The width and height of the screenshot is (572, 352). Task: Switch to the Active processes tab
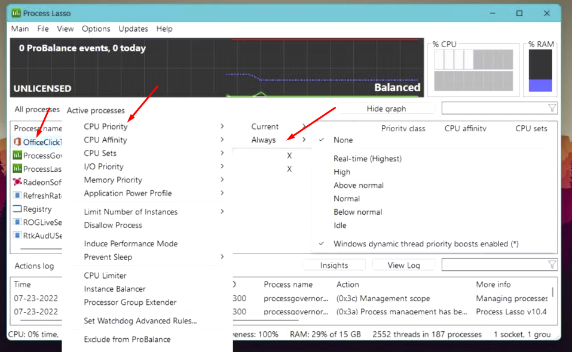tap(96, 110)
